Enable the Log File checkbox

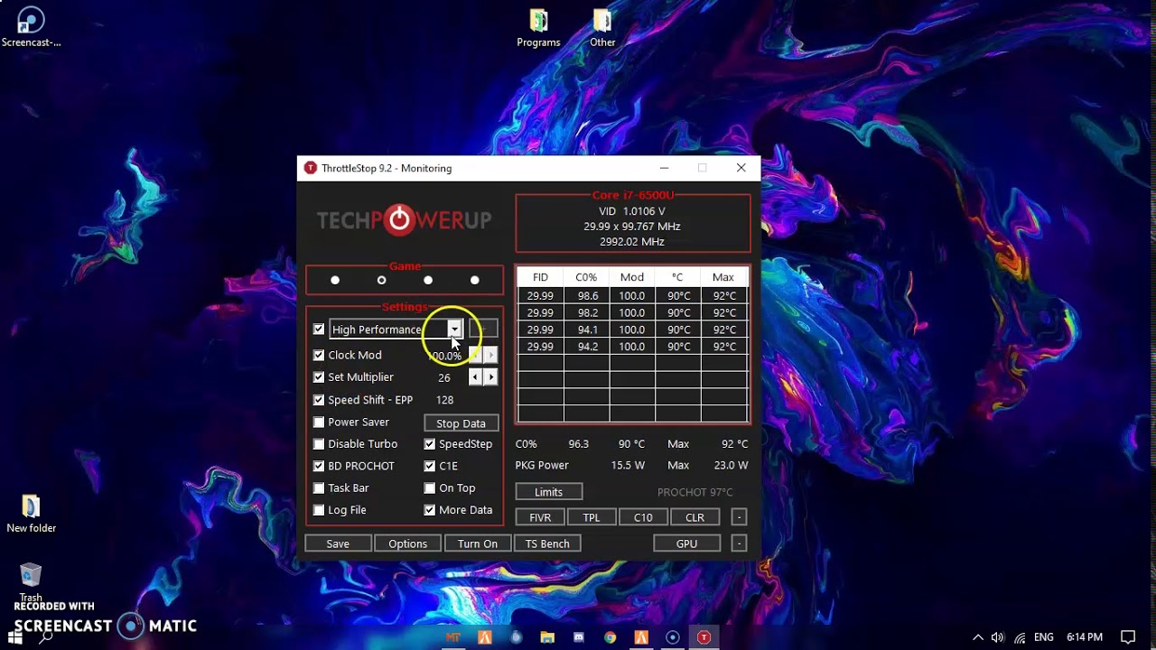[319, 510]
